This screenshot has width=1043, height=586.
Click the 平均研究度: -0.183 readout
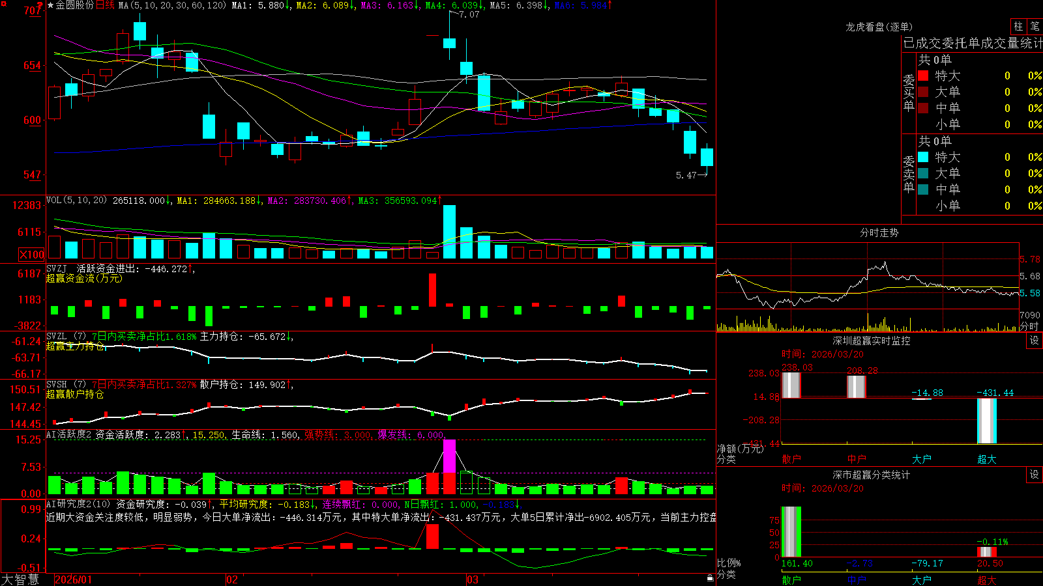(268, 504)
